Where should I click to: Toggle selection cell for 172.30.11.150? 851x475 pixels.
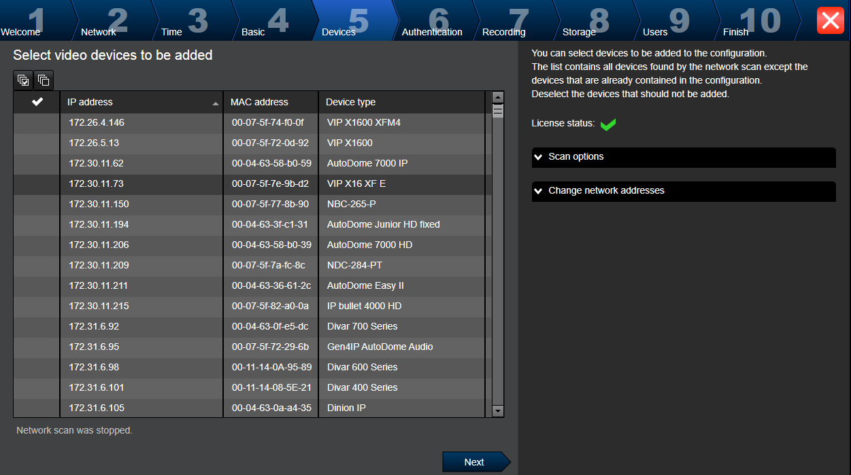pyautogui.click(x=37, y=205)
